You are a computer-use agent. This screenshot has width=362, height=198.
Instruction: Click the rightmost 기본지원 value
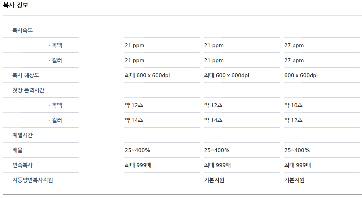[x=294, y=180]
